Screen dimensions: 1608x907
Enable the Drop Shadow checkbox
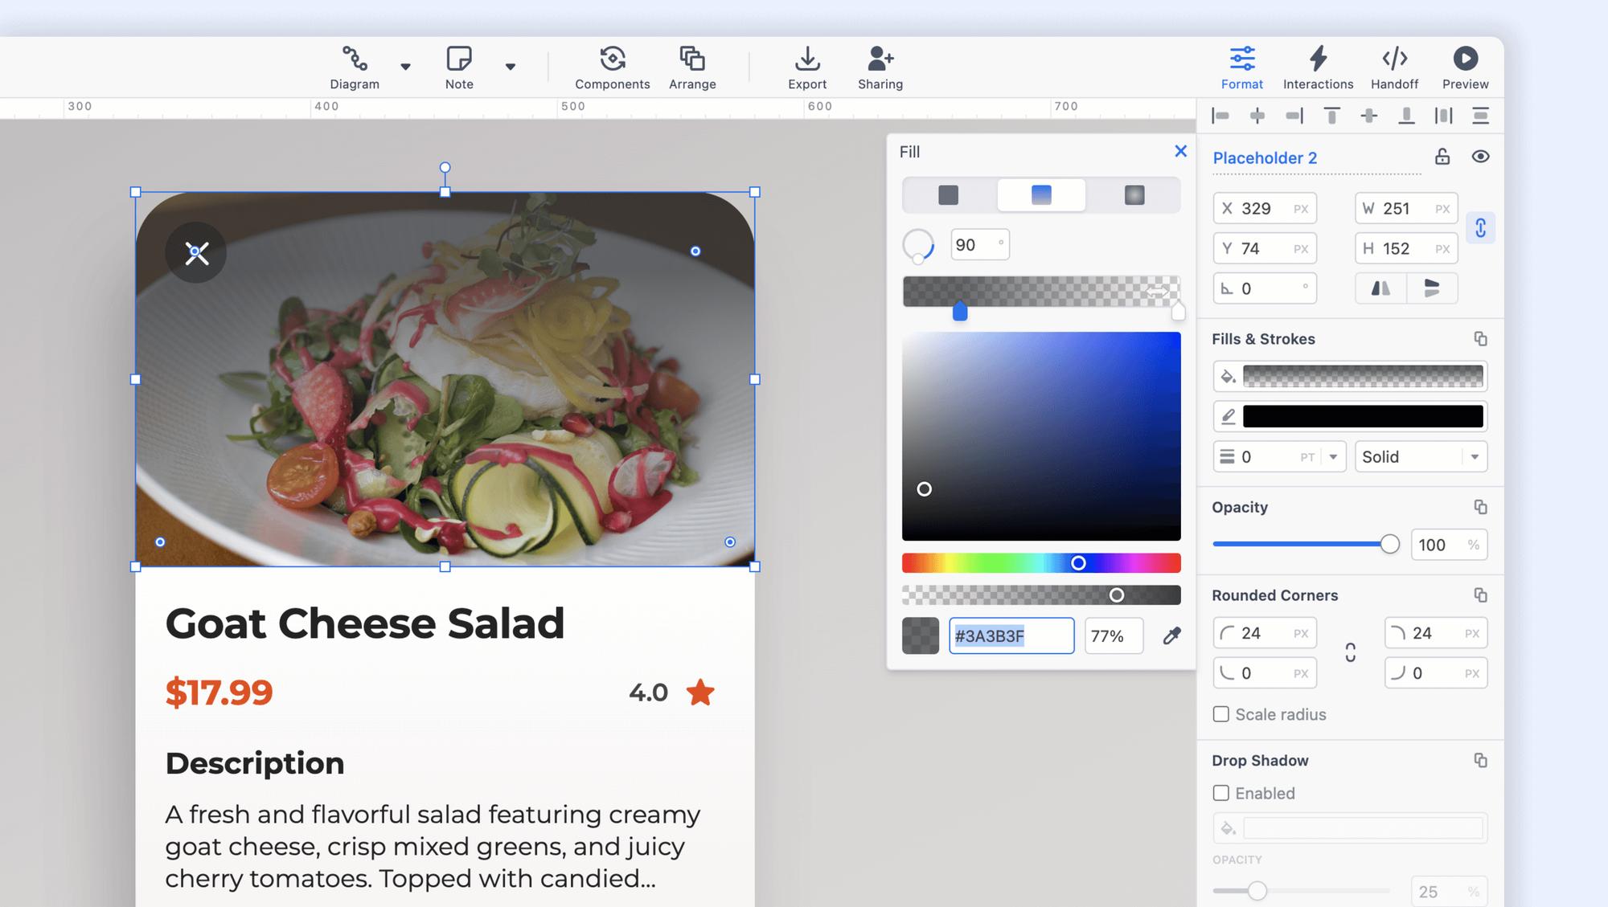click(x=1221, y=793)
